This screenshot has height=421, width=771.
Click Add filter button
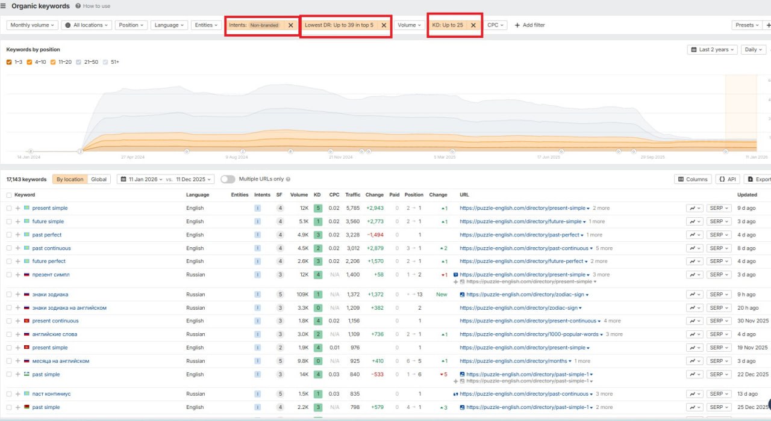coord(529,25)
